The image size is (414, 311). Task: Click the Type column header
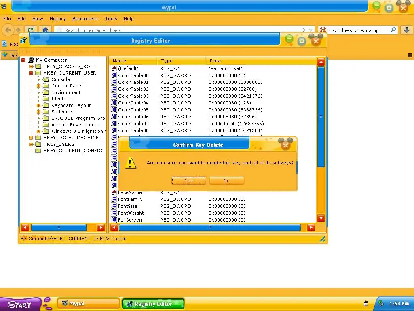[181, 61]
